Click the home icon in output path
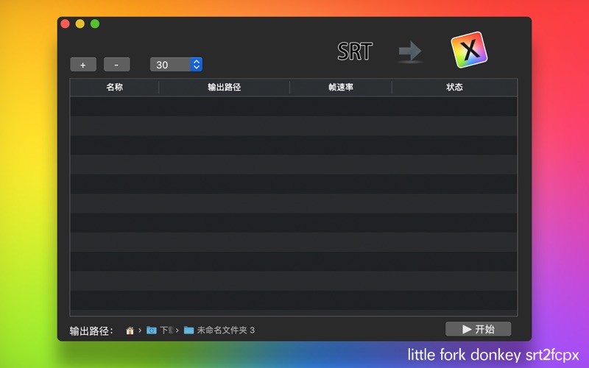This screenshot has height=368, width=589. [x=130, y=330]
